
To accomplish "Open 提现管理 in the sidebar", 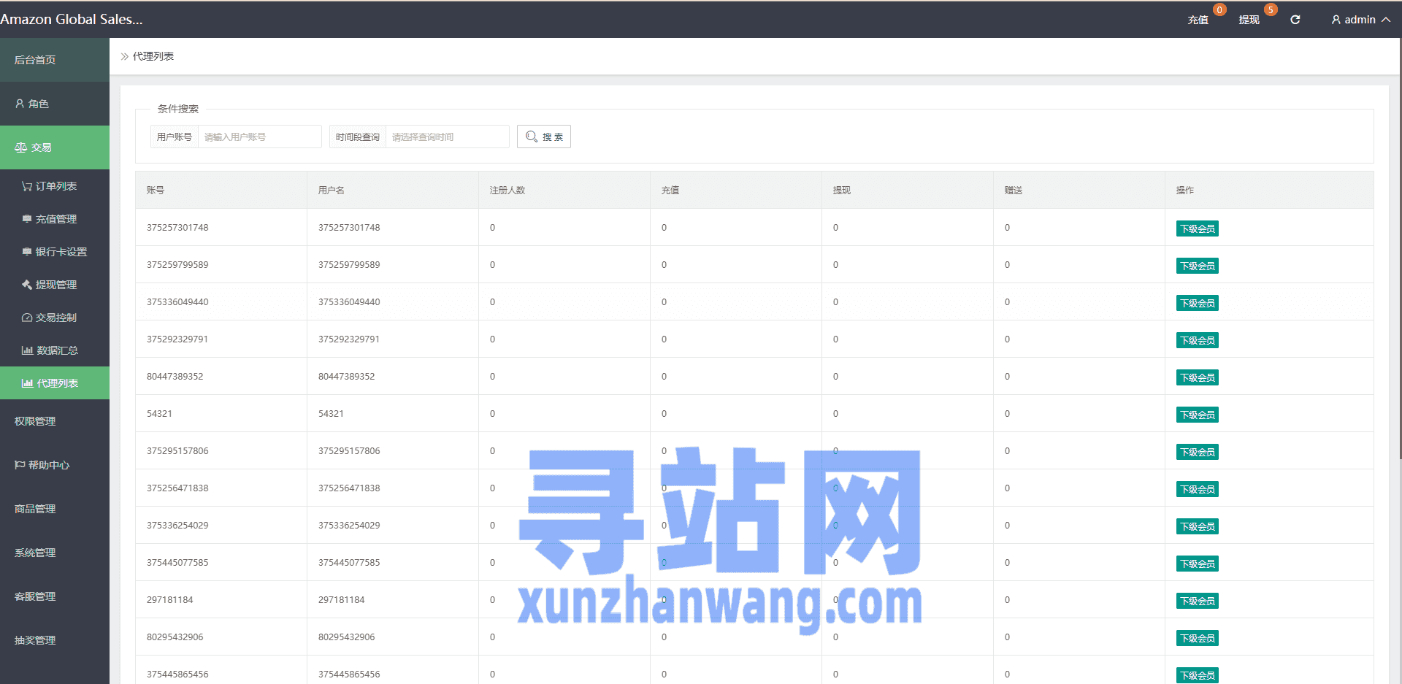I will pyautogui.click(x=55, y=285).
